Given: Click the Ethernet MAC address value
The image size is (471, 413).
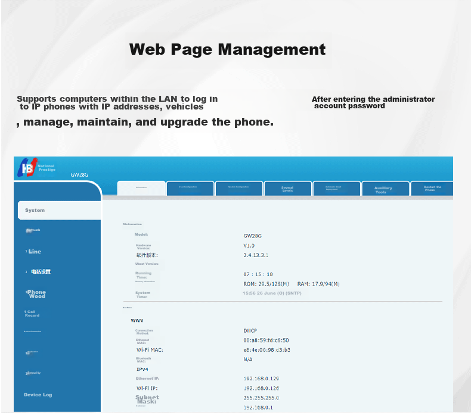Looking at the screenshot, I should [266, 340].
